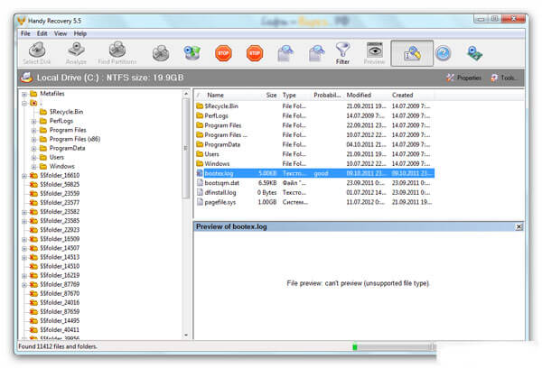Click the recover icon with green arrow
The width and height of the screenshot is (542, 368).
[192, 52]
